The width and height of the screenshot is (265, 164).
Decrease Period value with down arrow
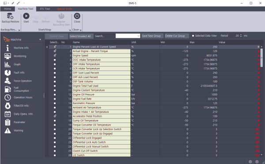(241, 37)
